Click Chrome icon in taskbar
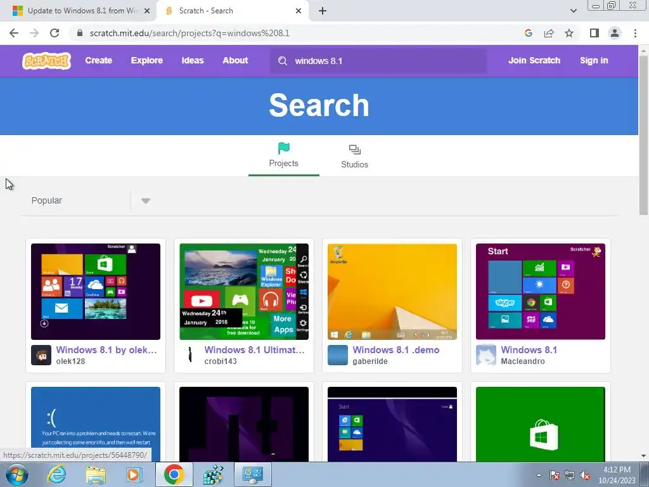This screenshot has width=649, height=487. (x=174, y=474)
